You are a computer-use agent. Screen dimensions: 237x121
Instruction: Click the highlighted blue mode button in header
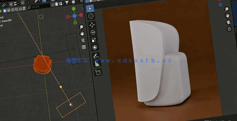[x=5, y=11]
